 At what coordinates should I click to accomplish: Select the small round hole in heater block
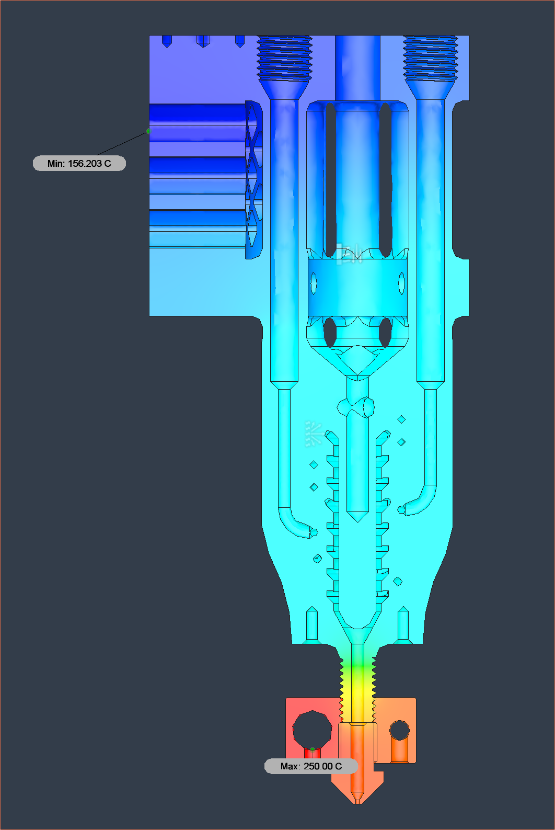(400, 730)
